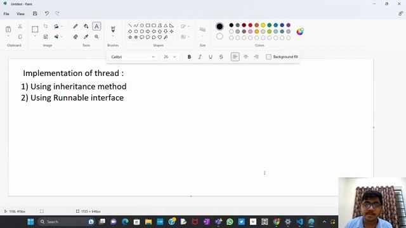The height and width of the screenshot is (228, 406).
Task: Click the Copy icon
Action: [20, 37]
